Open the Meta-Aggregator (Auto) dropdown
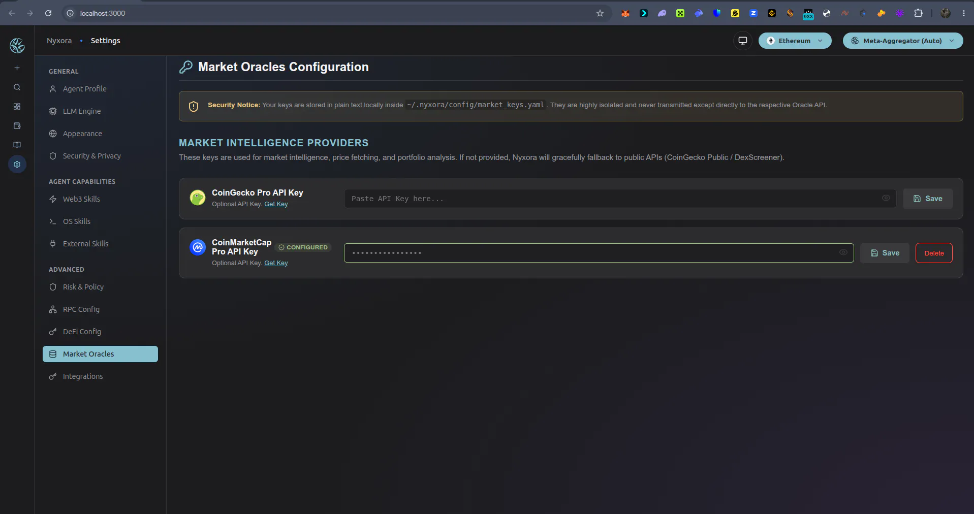The height and width of the screenshot is (514, 974). pos(903,41)
